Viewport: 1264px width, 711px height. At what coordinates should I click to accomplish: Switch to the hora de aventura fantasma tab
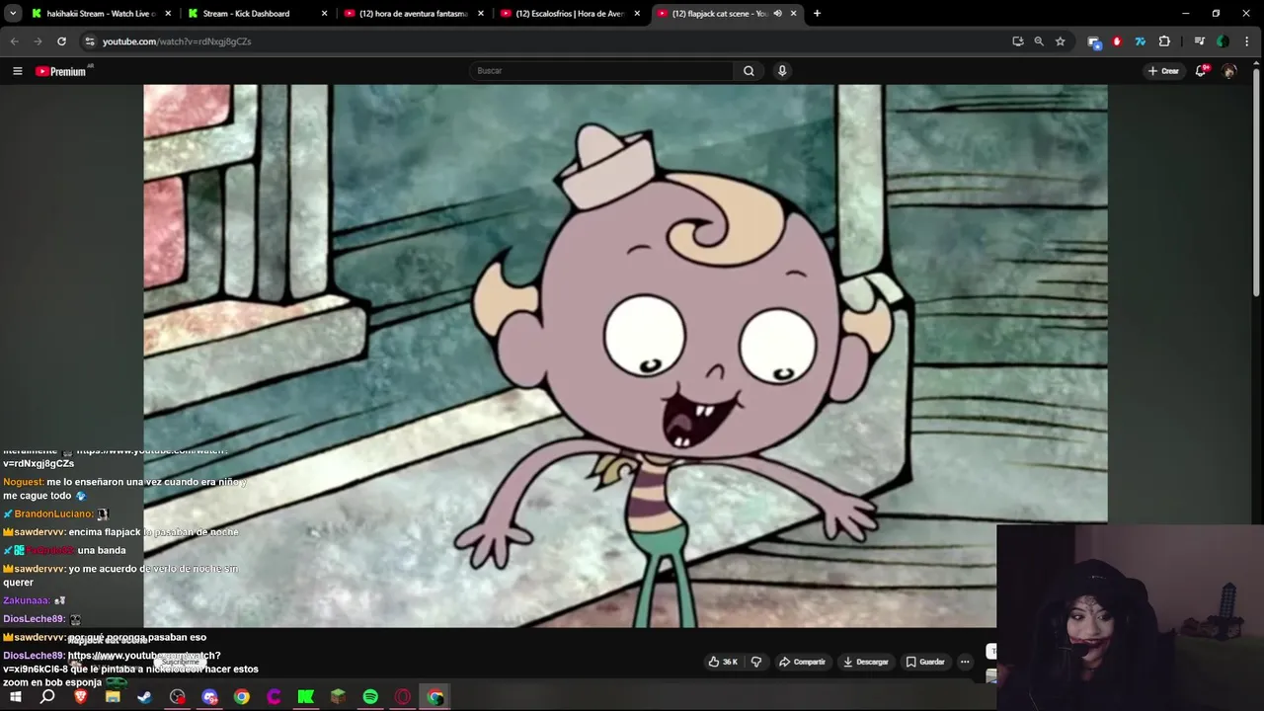(x=413, y=14)
